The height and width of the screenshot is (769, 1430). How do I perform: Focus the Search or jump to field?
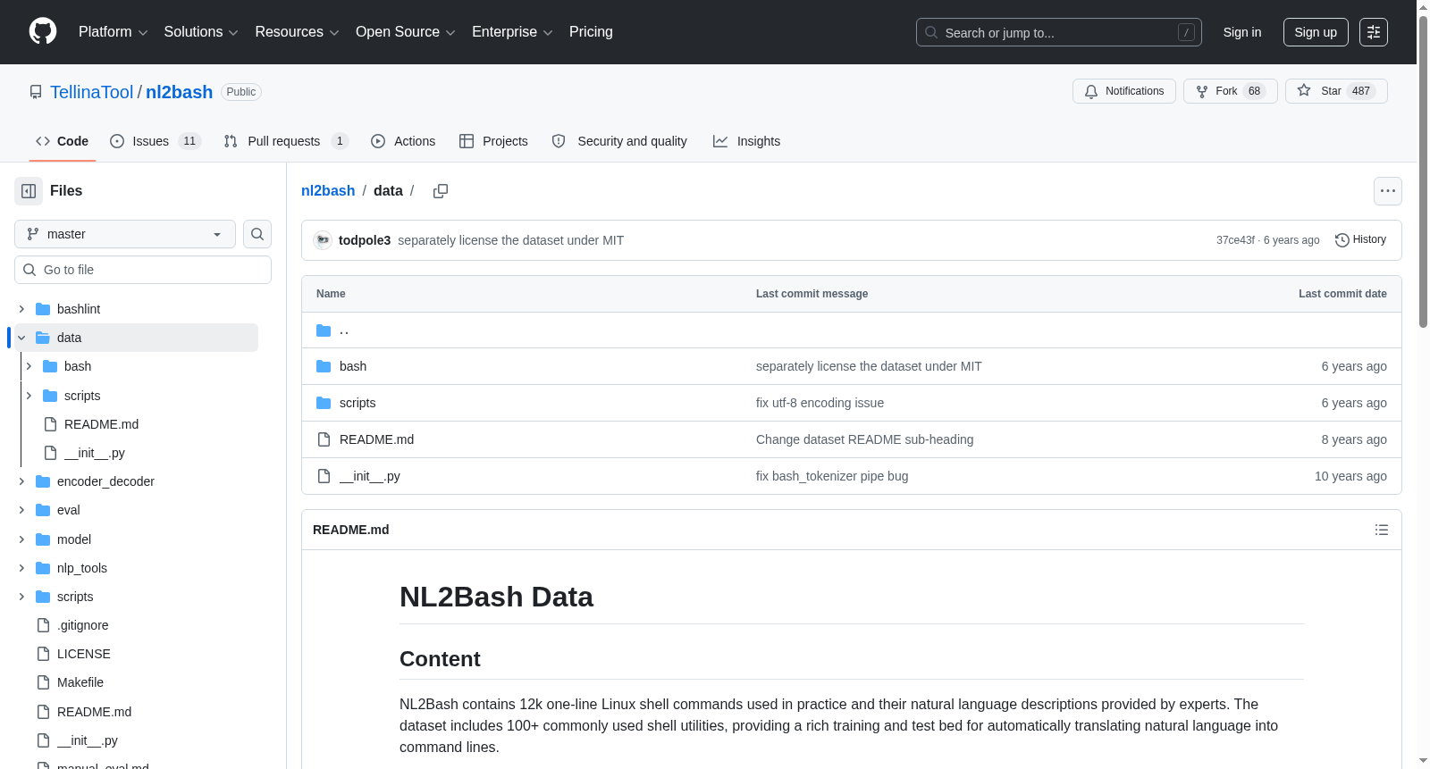(x=1059, y=32)
